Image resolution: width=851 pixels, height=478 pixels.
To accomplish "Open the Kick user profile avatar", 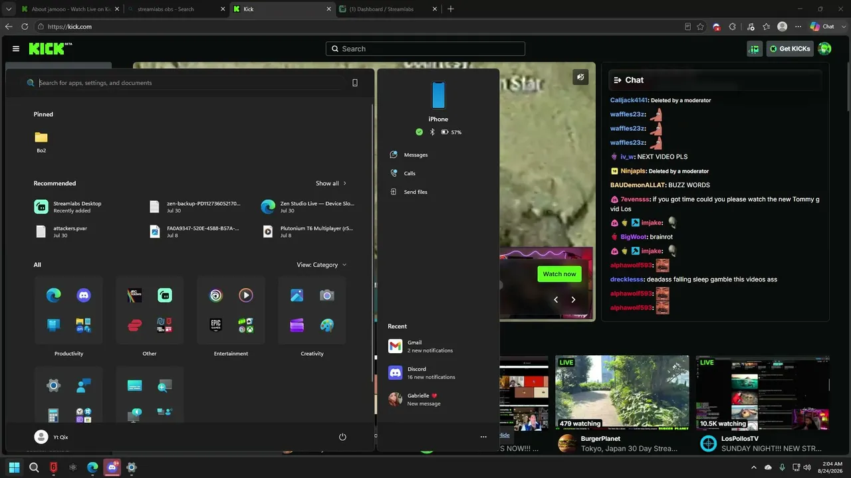I will (x=824, y=48).
